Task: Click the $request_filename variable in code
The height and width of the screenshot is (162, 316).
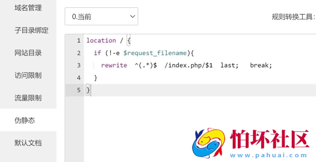Action: click(155, 53)
